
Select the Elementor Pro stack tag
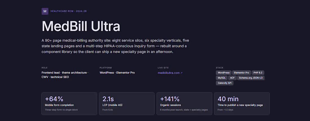point(242,73)
